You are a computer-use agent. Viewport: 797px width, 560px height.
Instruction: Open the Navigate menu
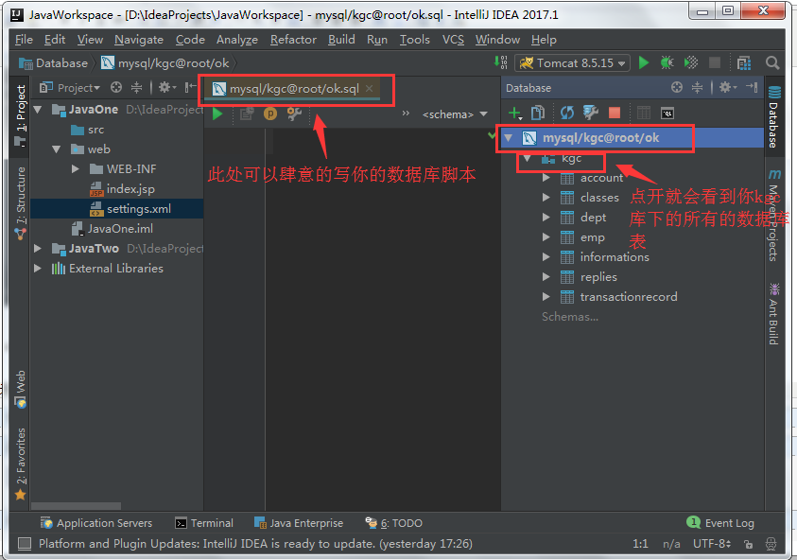point(139,40)
